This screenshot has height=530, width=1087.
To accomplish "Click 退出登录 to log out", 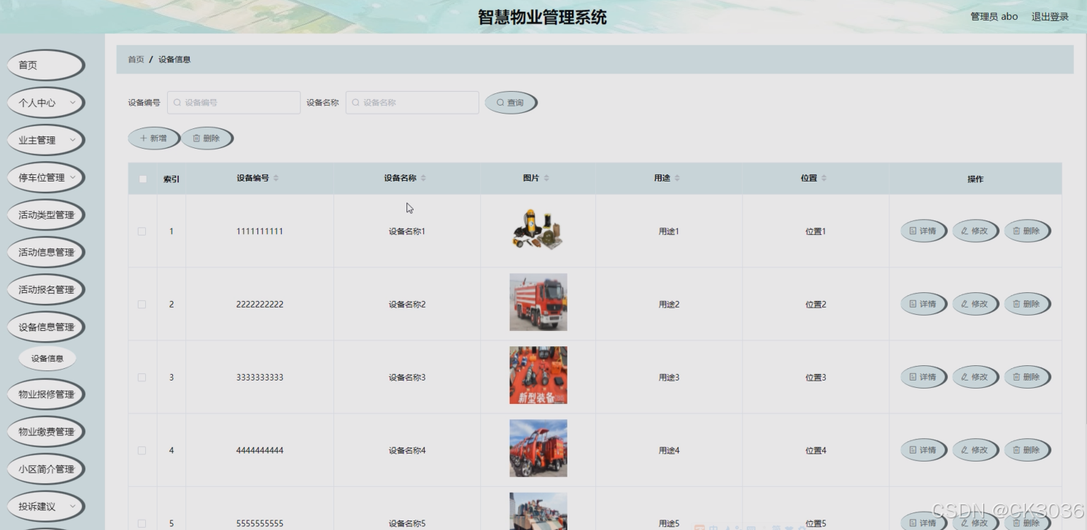I will point(1050,17).
